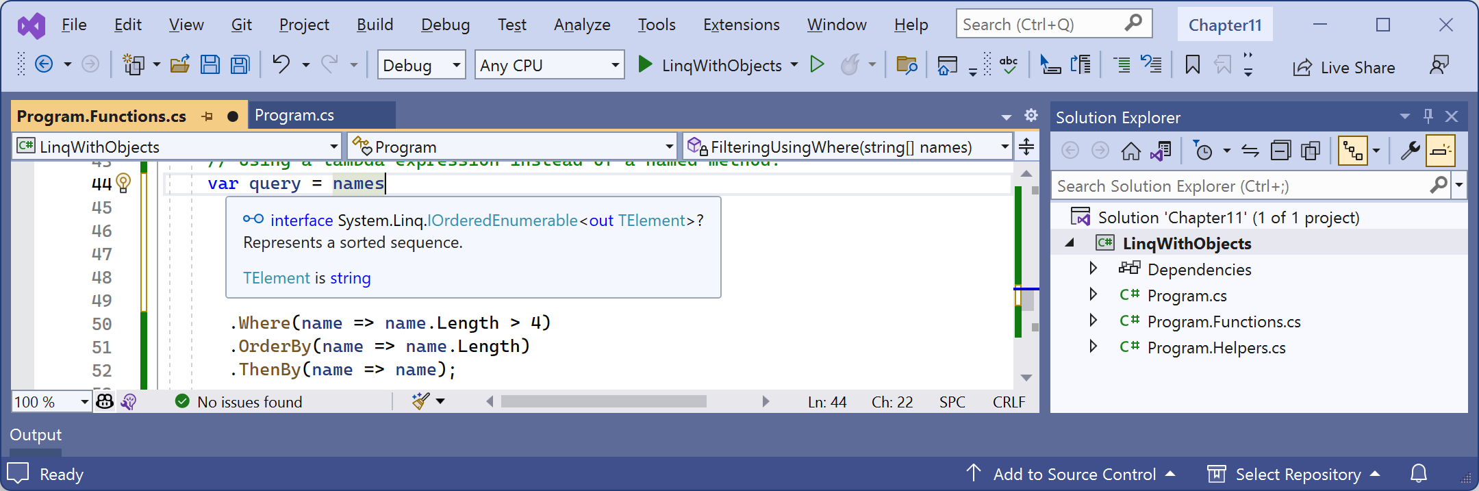Open the notifications bell in the status bar
The height and width of the screenshot is (491, 1479).
[1419, 474]
